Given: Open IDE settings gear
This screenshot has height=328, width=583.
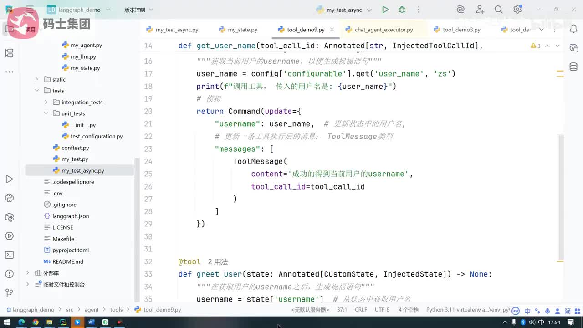Looking at the screenshot, I should (517, 10).
